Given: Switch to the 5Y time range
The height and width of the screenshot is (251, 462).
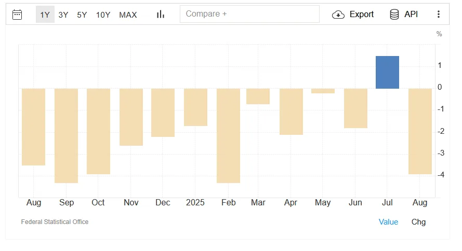Looking at the screenshot, I should [82, 15].
